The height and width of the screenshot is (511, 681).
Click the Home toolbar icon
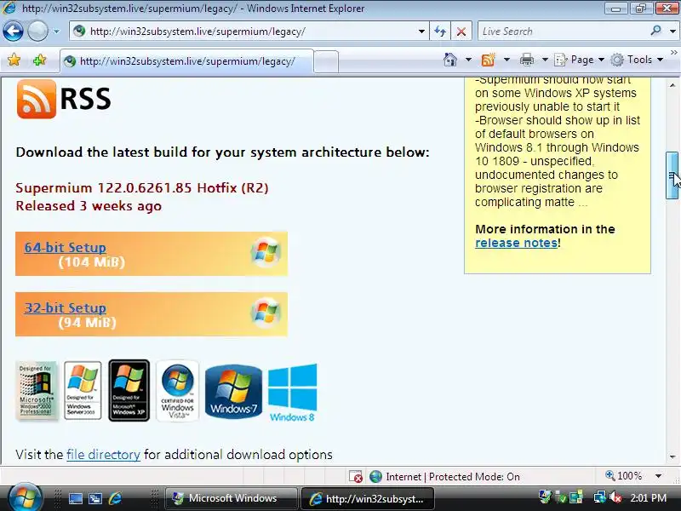click(x=450, y=60)
